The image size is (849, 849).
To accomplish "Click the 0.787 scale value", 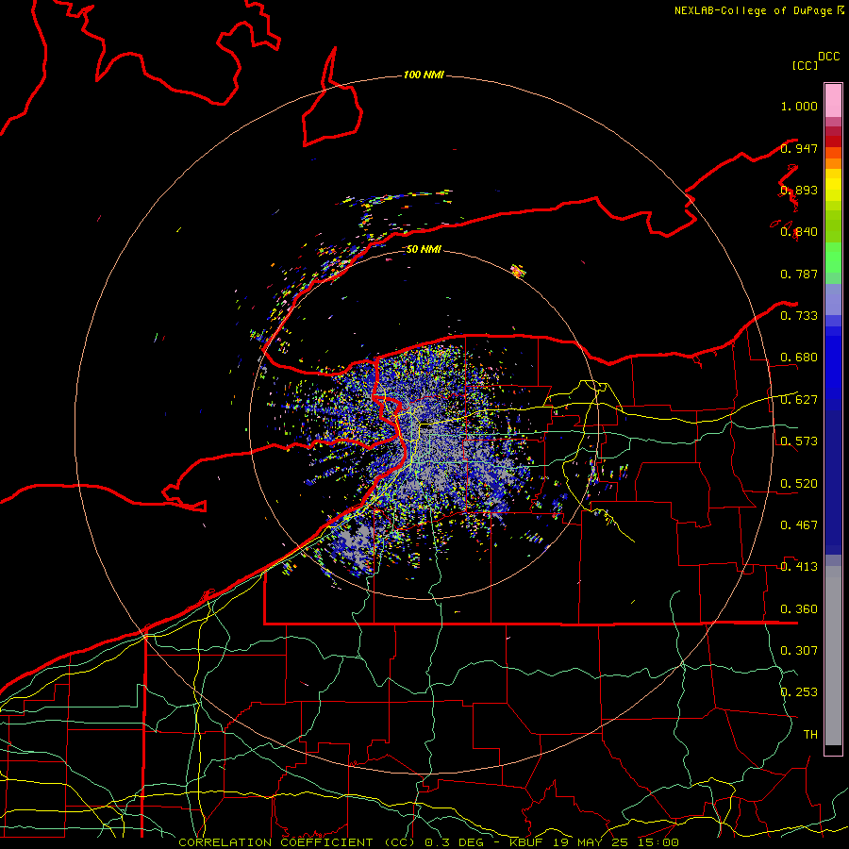I will click(799, 274).
